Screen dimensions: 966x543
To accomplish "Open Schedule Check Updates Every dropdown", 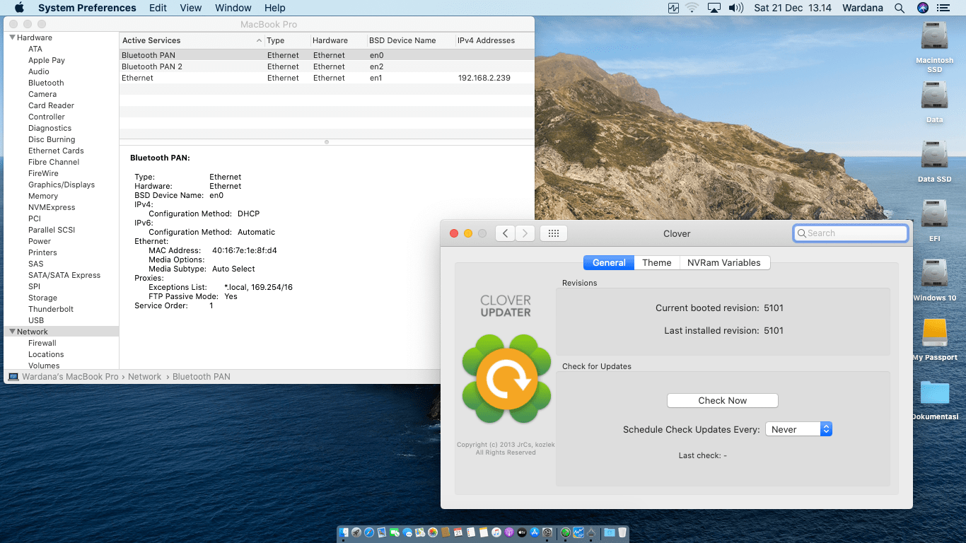I will tap(798, 429).
